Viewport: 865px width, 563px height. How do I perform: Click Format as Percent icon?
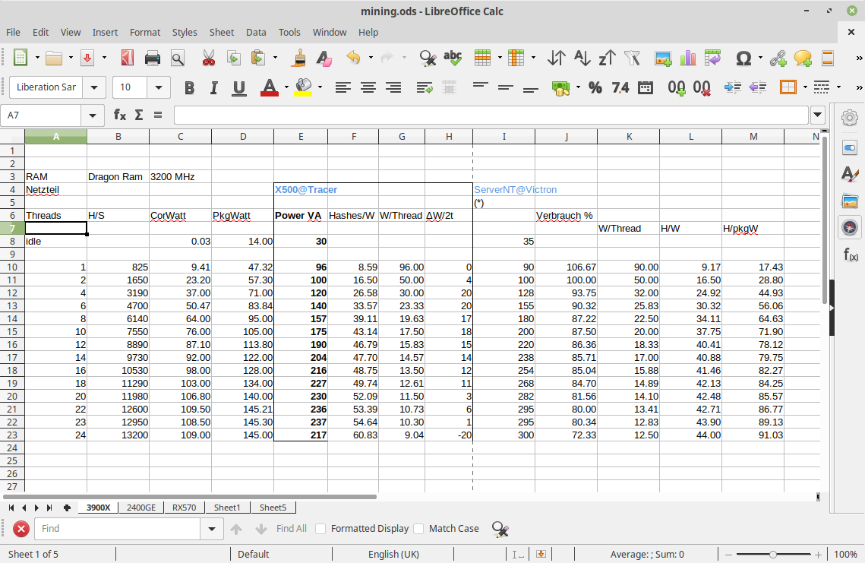click(595, 87)
